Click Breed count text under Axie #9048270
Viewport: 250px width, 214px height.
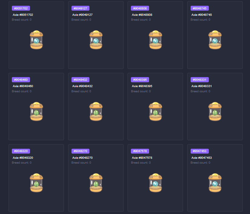(81, 163)
